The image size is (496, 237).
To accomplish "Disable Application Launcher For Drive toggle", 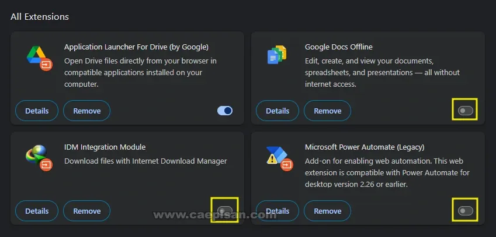I will [225, 111].
